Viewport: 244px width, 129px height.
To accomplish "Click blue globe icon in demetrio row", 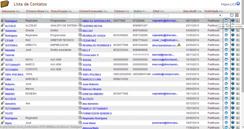I will [233, 103].
